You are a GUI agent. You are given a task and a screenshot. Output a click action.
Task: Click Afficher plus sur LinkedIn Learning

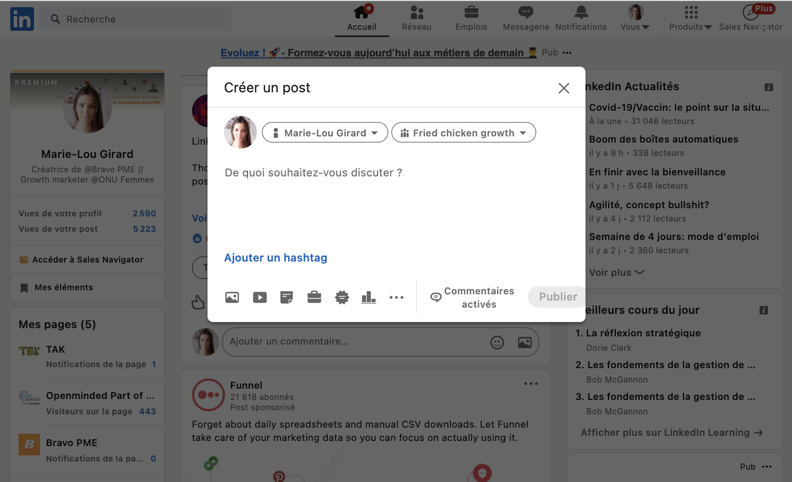click(672, 433)
